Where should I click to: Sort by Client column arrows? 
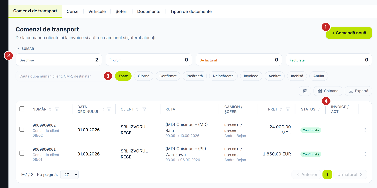point(137,109)
